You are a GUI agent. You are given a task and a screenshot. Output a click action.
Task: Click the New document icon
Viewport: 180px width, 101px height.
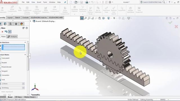(71, 2)
